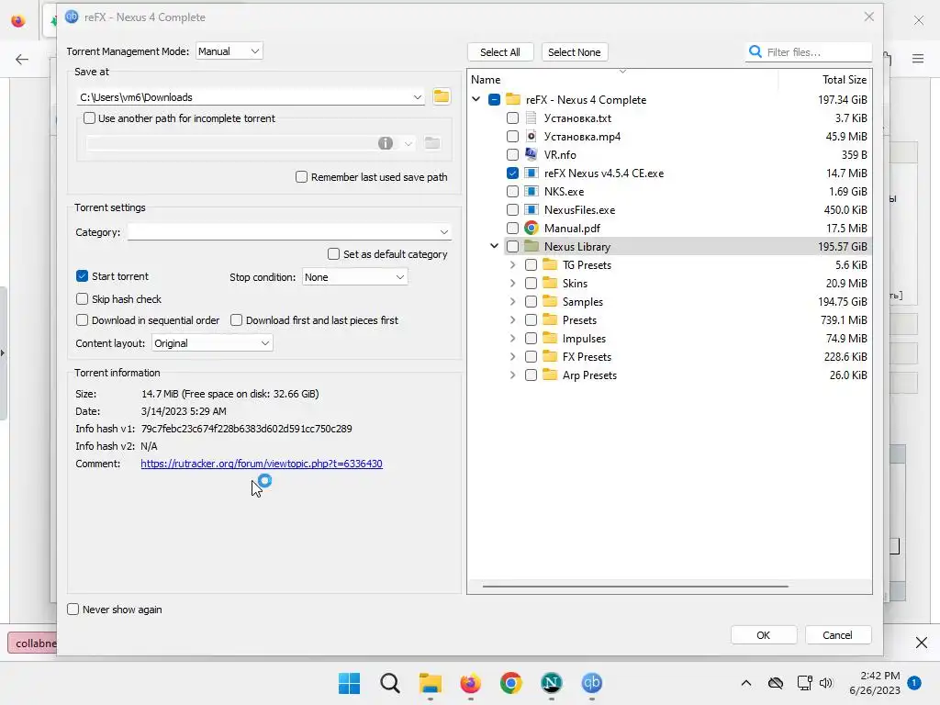
Task: Switch to qBittorrent in the taskbar
Action: [x=592, y=683]
